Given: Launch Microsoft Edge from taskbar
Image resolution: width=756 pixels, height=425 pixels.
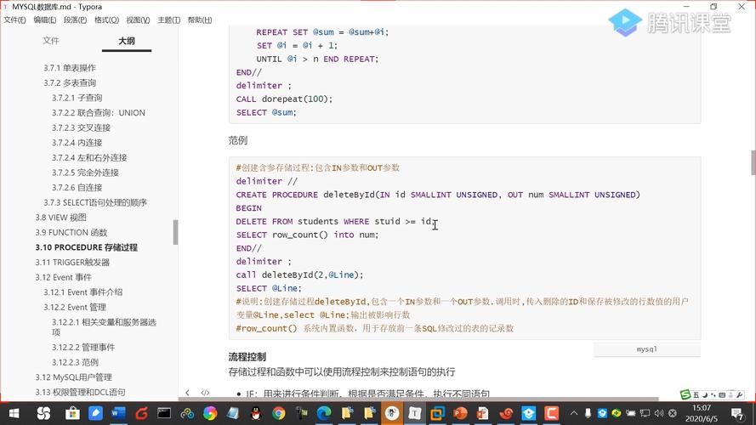Looking at the screenshot, I should [324, 413].
